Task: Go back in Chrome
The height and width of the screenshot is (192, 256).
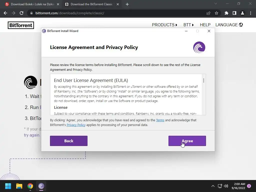Action: pyautogui.click(x=5, y=13)
